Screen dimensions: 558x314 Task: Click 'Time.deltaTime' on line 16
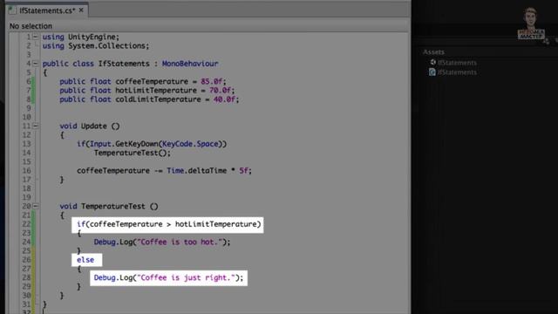pyautogui.click(x=196, y=171)
